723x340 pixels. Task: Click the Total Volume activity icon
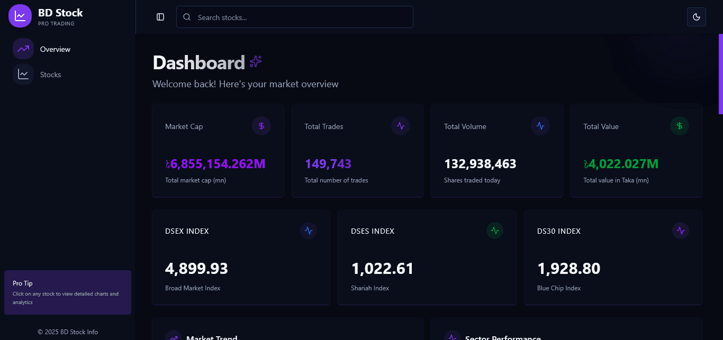540,126
